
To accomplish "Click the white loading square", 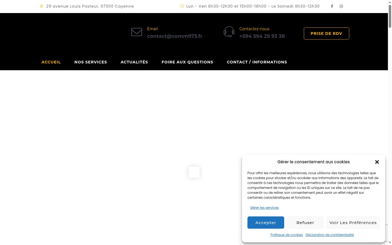I will point(194,172).
